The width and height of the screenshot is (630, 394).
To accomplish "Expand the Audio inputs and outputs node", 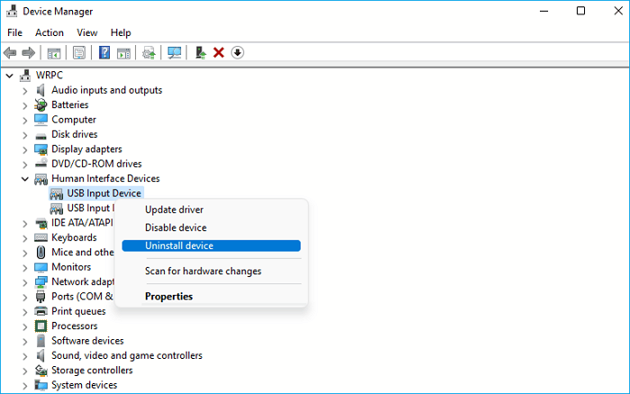I will [x=25, y=90].
